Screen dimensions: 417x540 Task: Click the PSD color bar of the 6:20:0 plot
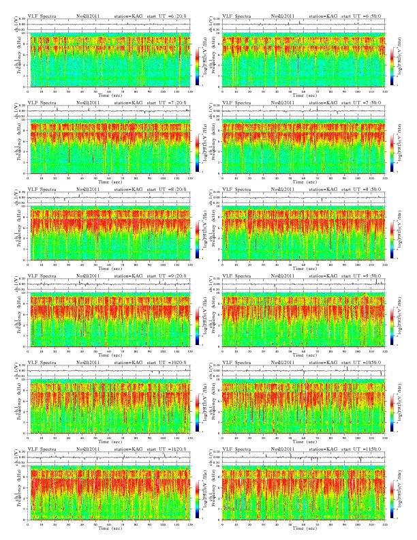[x=197, y=66]
